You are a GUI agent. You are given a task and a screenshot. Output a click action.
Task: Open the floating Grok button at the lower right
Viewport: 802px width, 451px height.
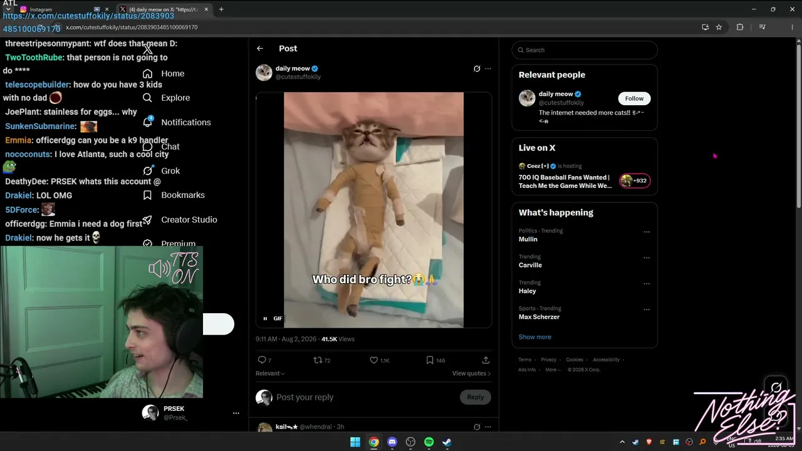(776, 388)
